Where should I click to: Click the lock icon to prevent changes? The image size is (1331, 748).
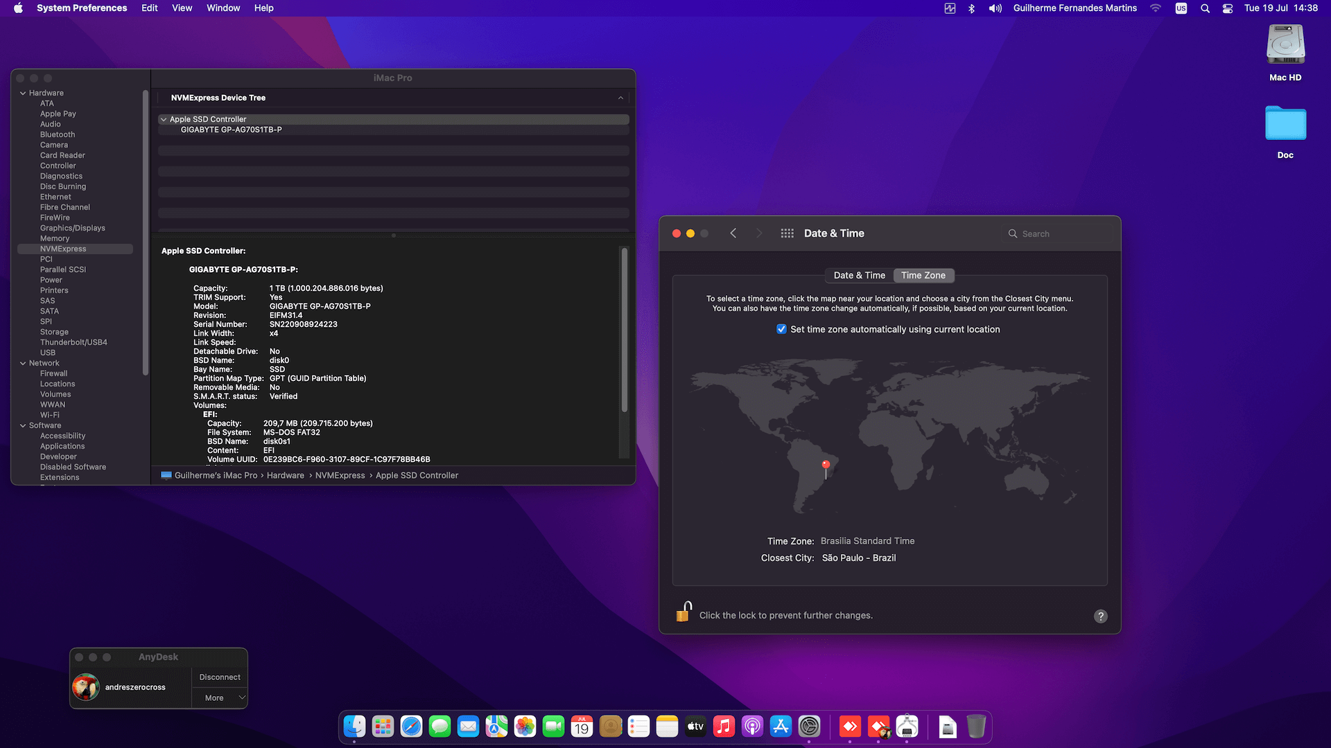(x=684, y=612)
